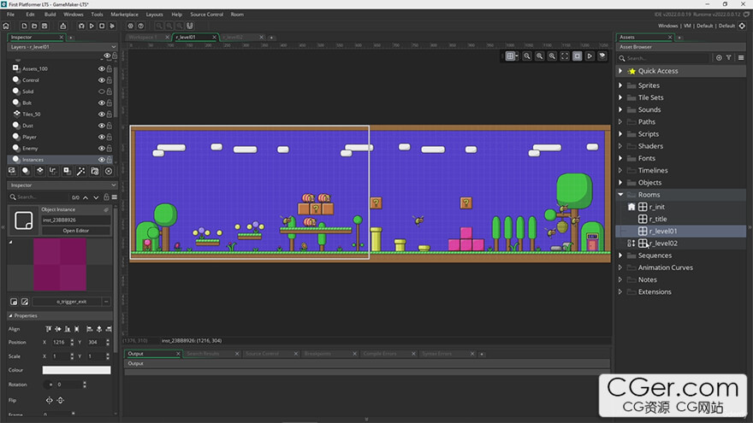Open the Asset Browser hamburger menu
Viewport: 753px width, 423px height.
coord(741,57)
